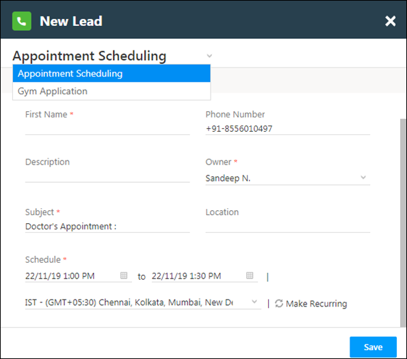Click the green phone icon in header
This screenshot has width=407, height=359.
click(22, 21)
